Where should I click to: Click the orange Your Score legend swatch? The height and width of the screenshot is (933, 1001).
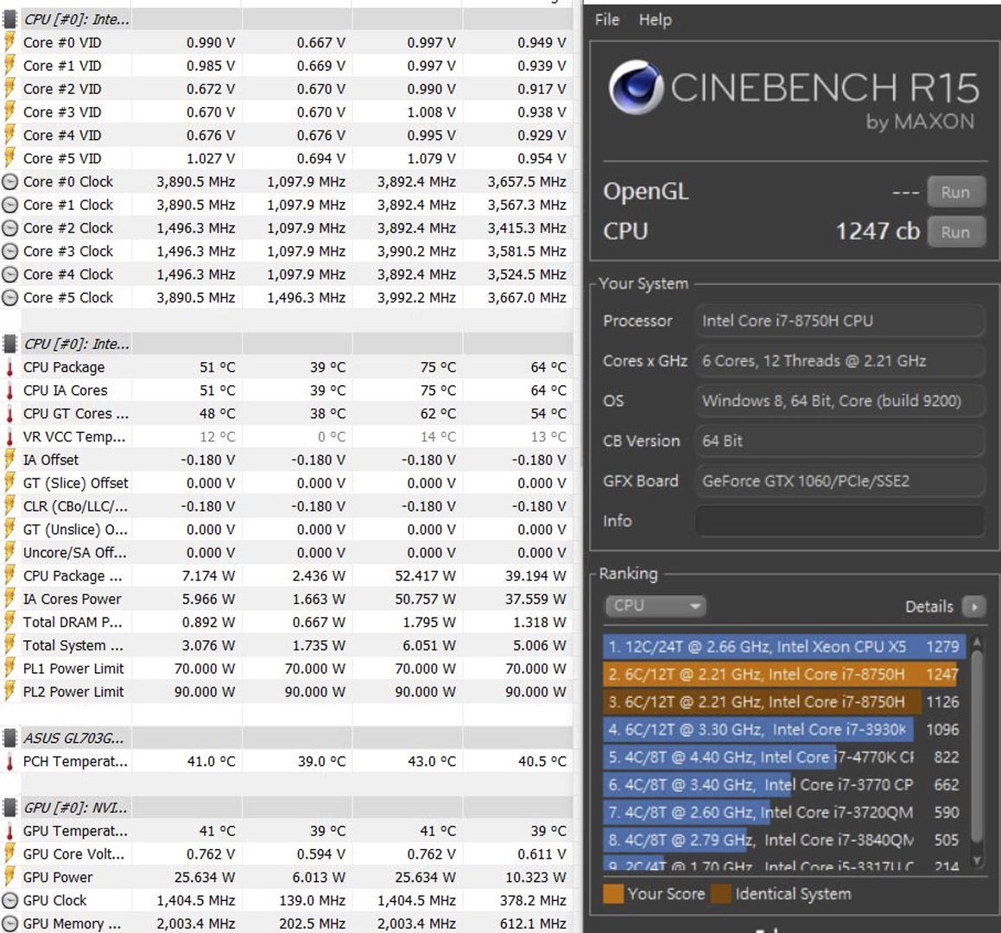point(613,893)
